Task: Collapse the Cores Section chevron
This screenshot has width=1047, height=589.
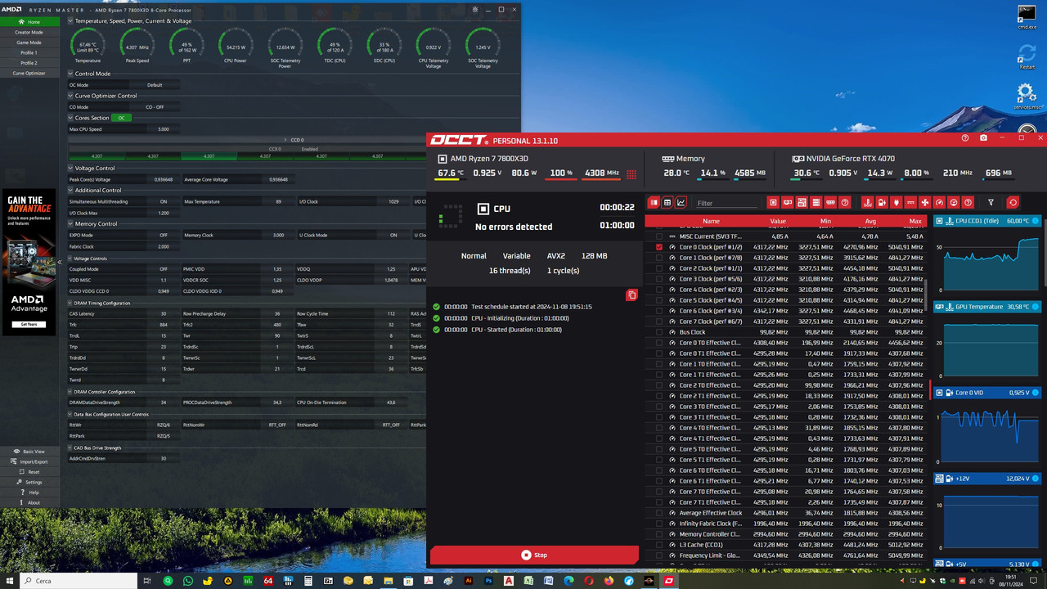Action: coord(70,118)
